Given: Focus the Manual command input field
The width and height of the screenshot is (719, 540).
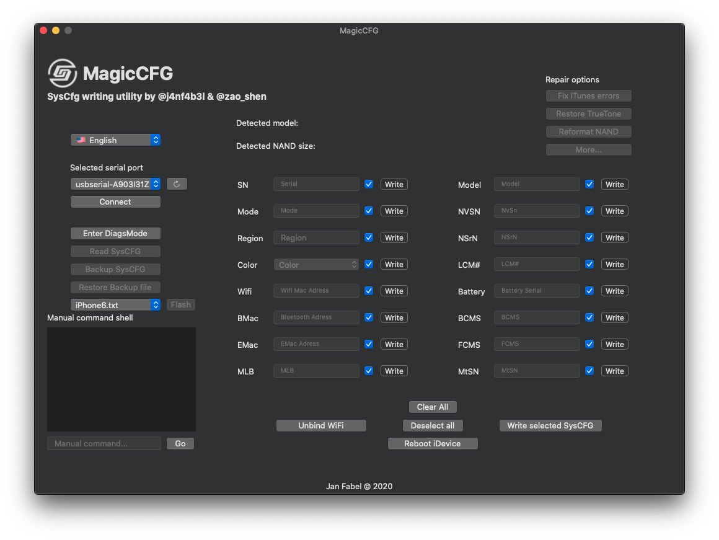Looking at the screenshot, I should pyautogui.click(x=104, y=444).
